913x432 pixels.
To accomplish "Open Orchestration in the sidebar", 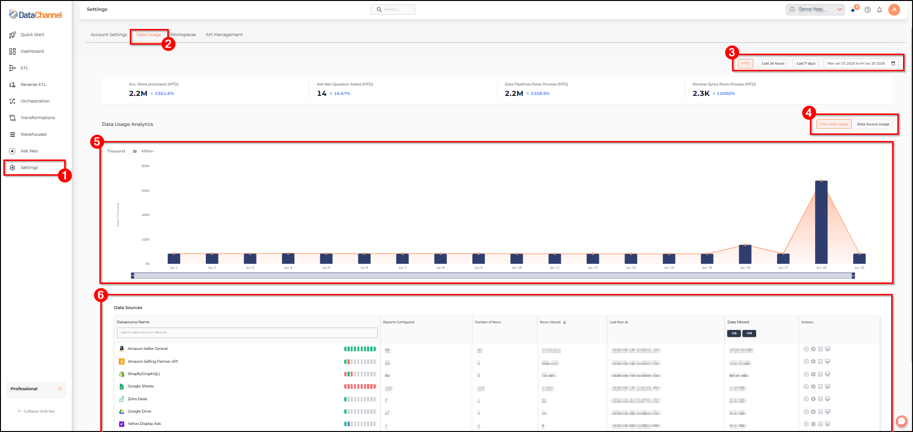I will pyautogui.click(x=29, y=101).
